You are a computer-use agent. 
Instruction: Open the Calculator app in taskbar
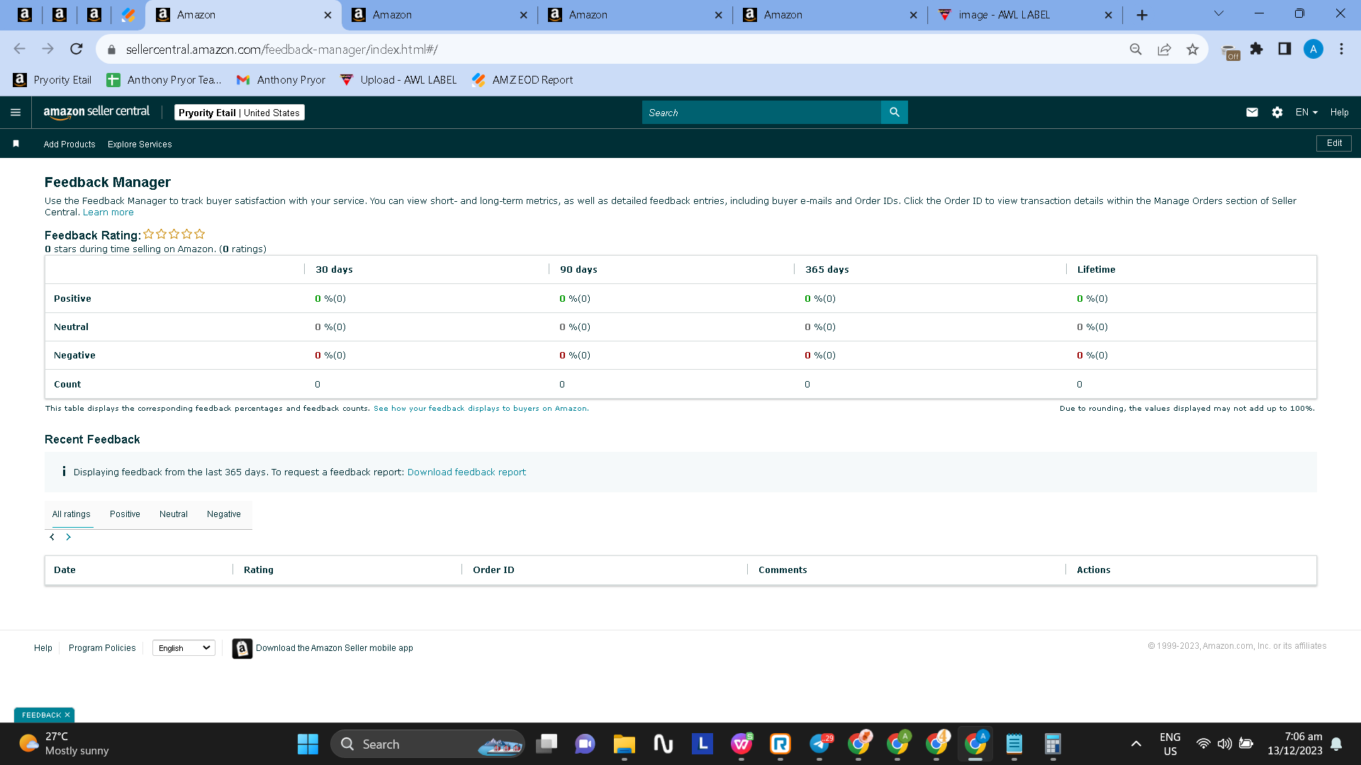[x=1053, y=744]
